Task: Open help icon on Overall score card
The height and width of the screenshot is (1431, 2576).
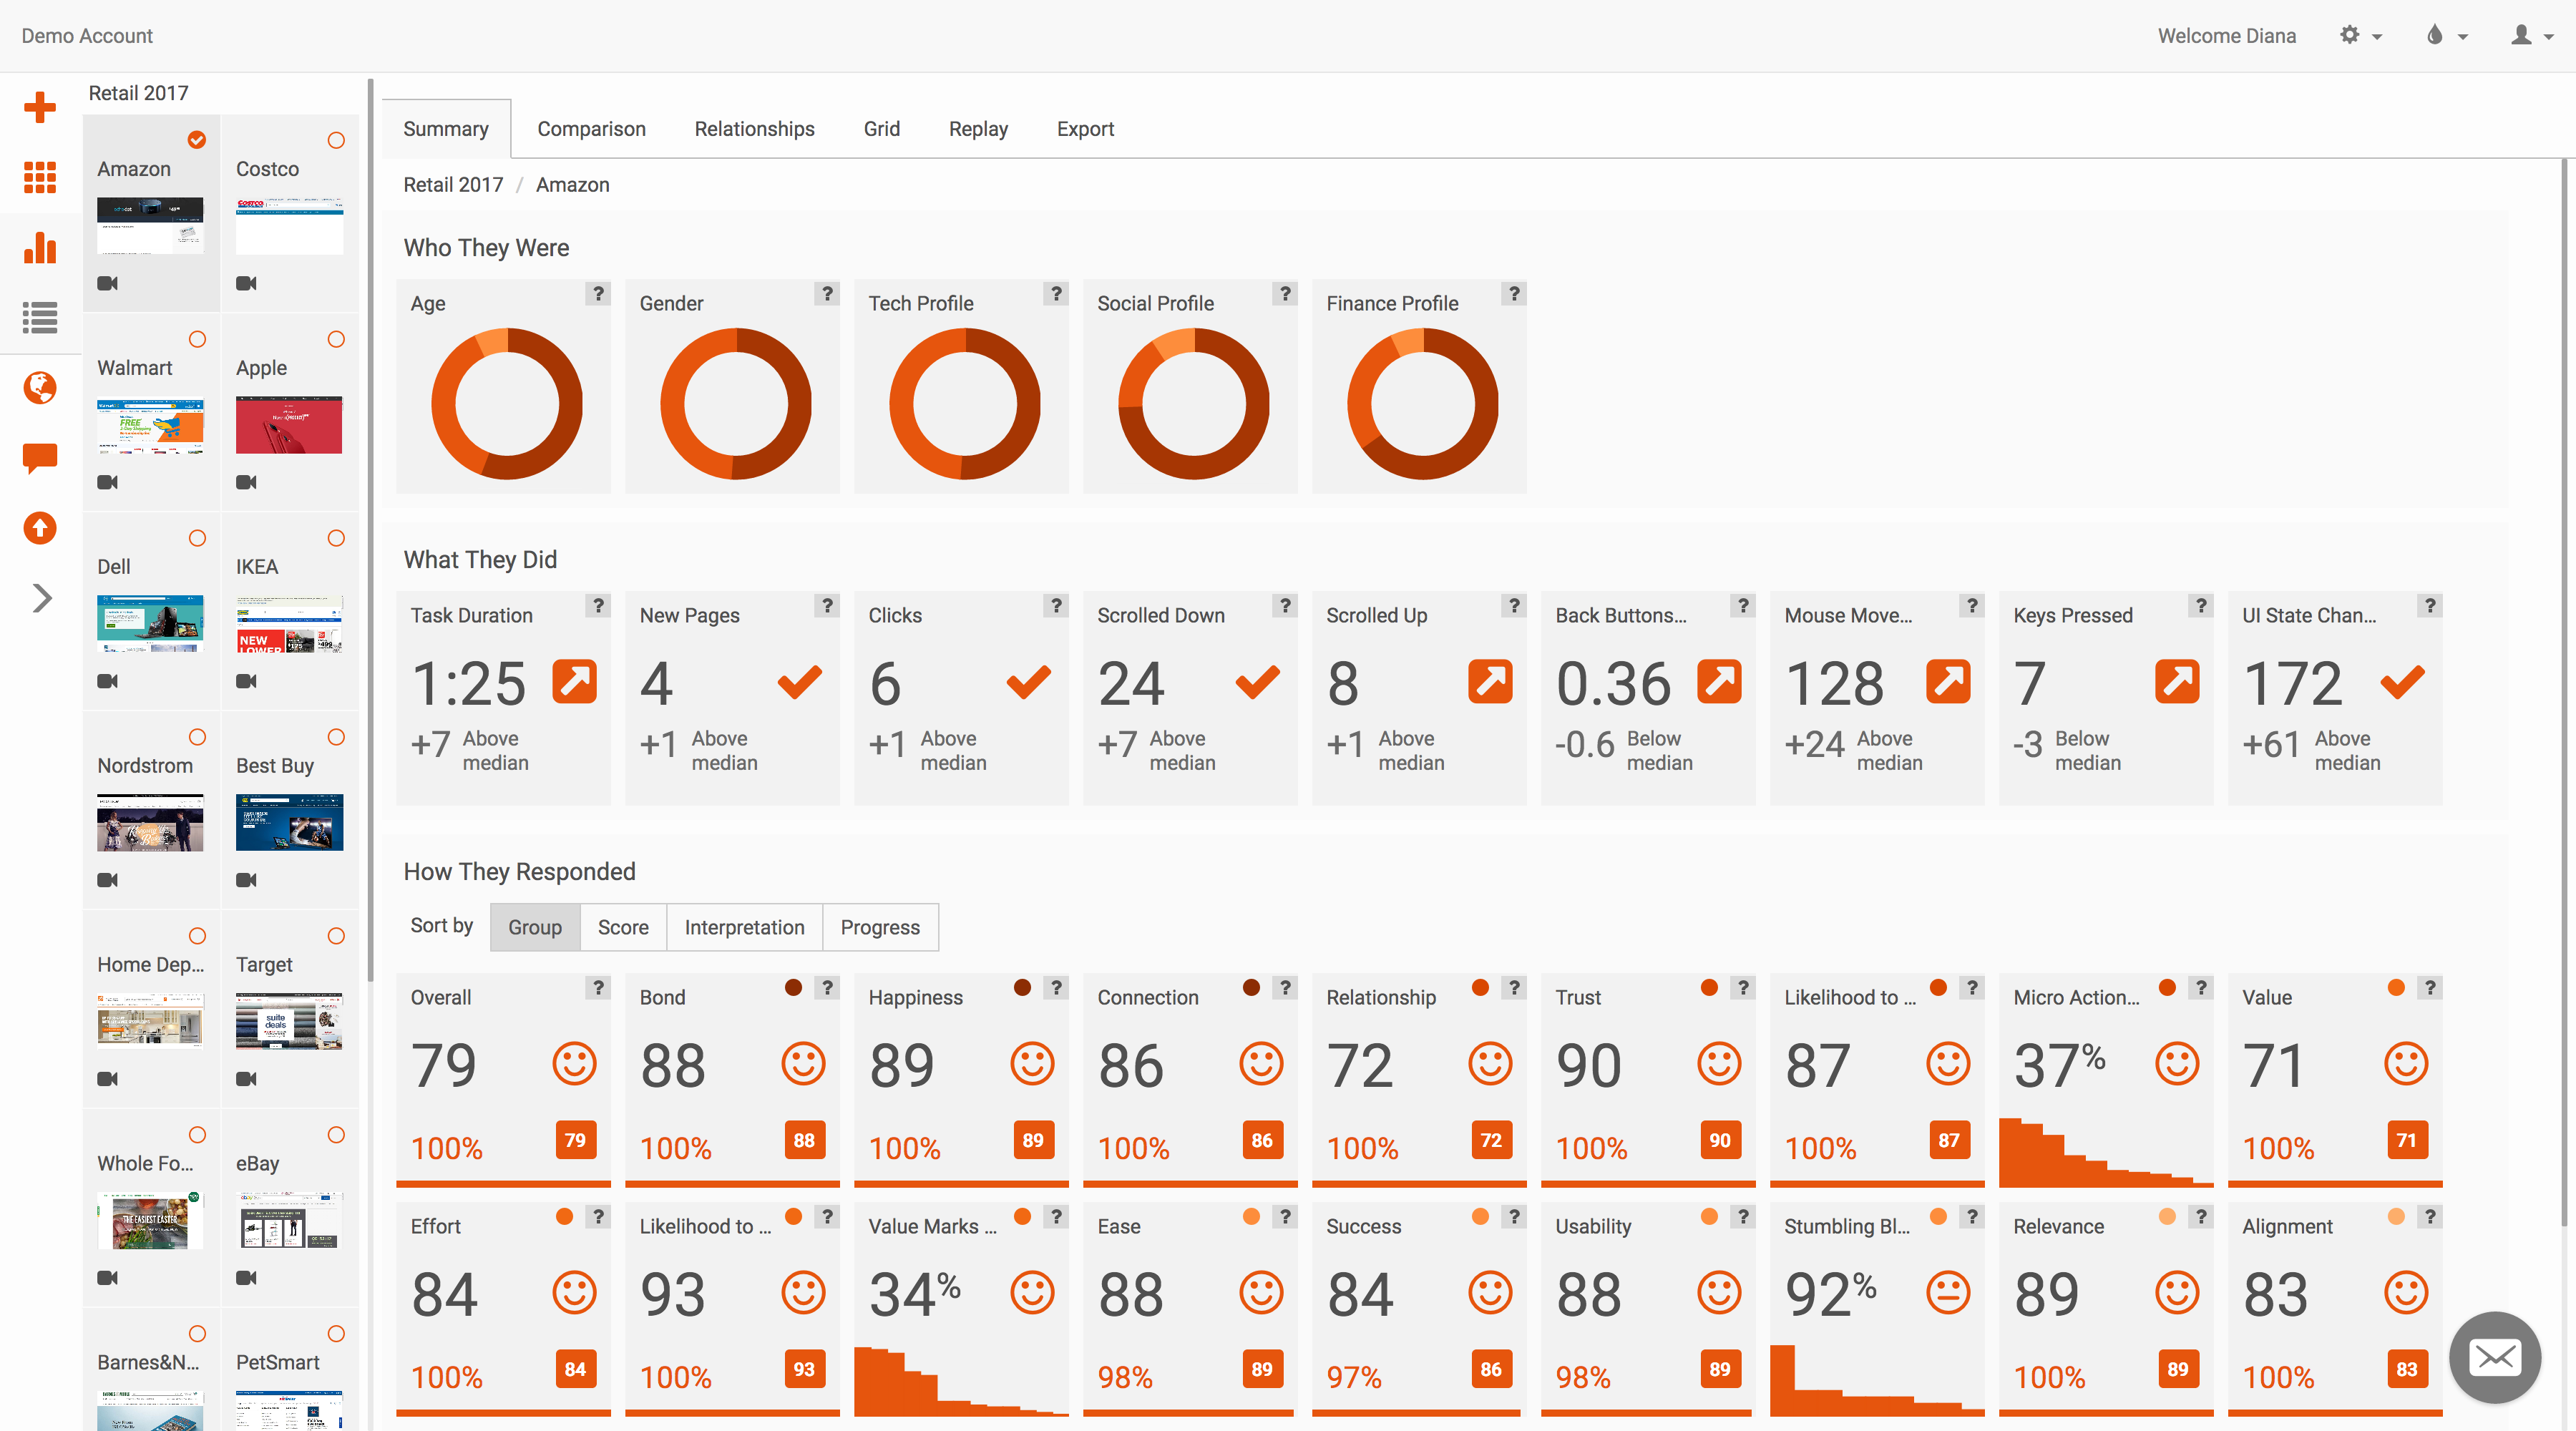Action: click(598, 987)
